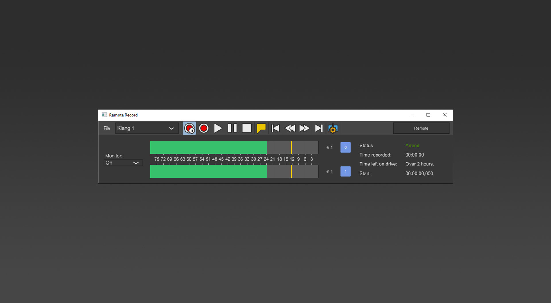Open the Klang 1 file dropdown

147,128
